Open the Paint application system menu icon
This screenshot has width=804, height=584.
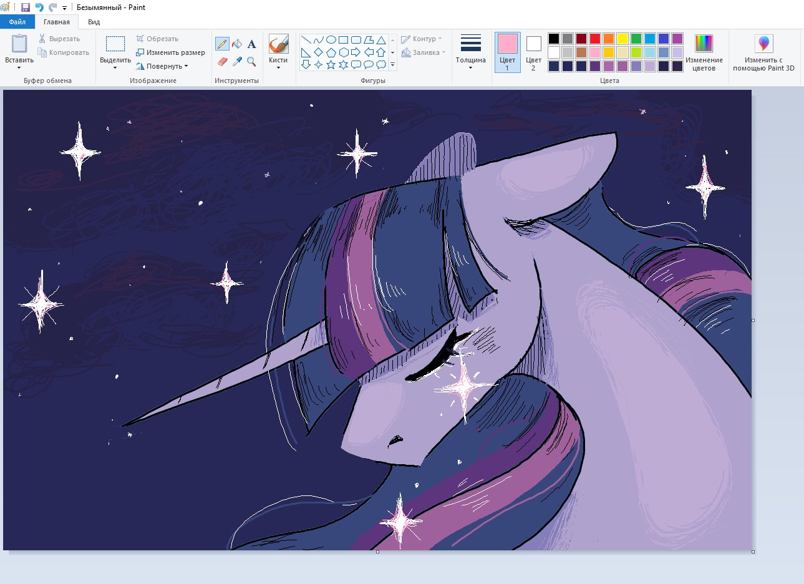5,7
